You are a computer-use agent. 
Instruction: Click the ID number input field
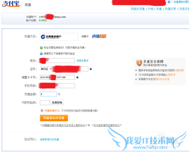pos(71,69)
